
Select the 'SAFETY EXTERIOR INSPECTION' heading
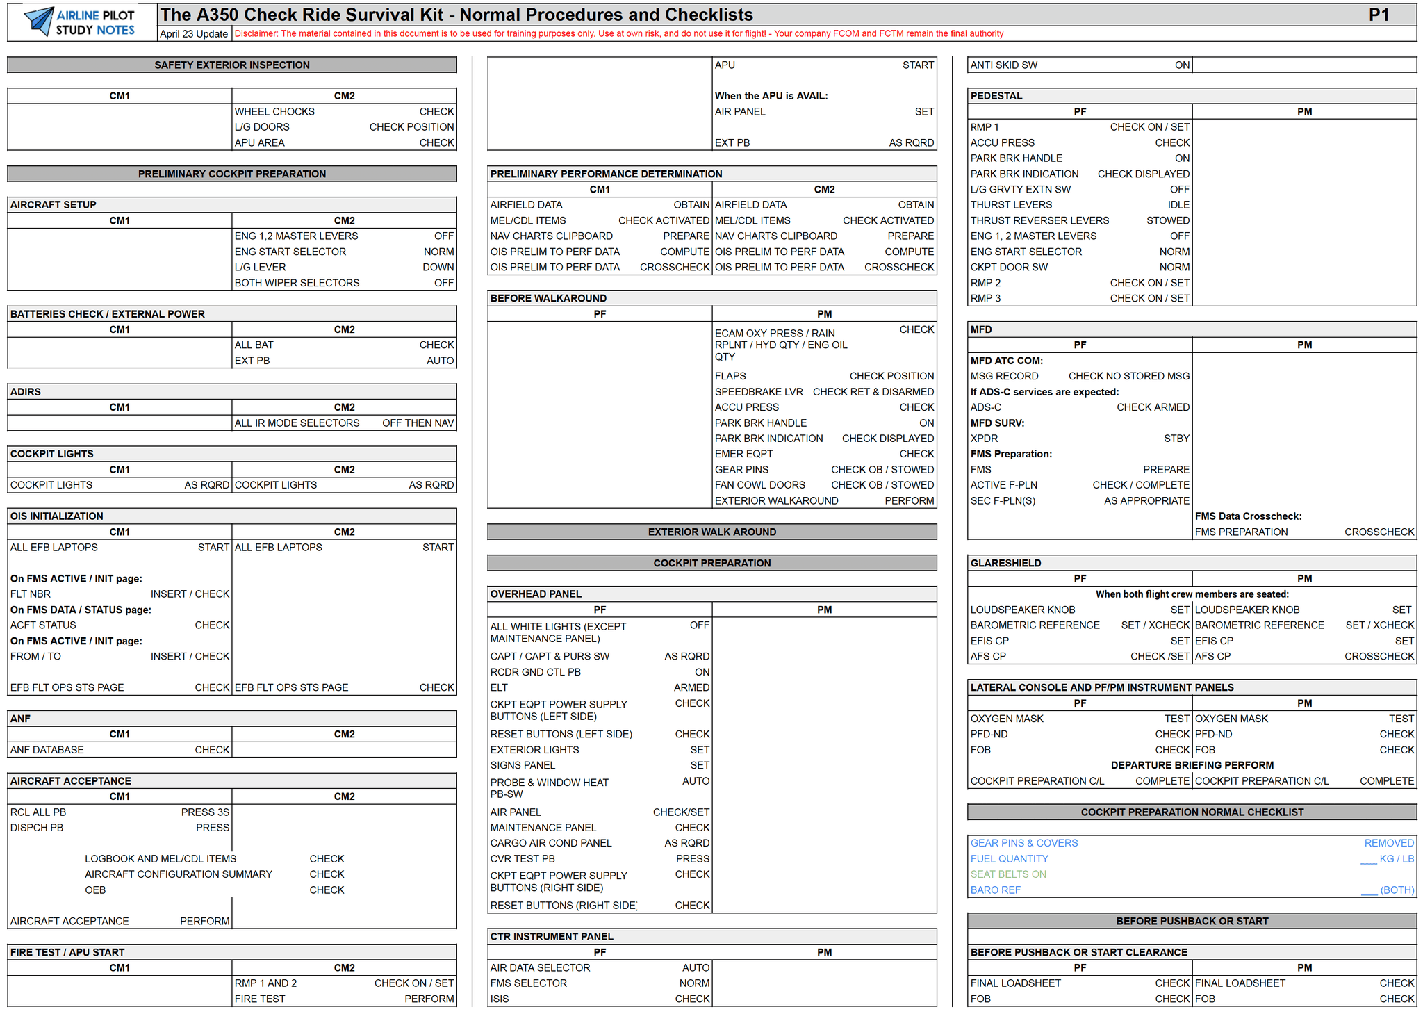tap(232, 65)
